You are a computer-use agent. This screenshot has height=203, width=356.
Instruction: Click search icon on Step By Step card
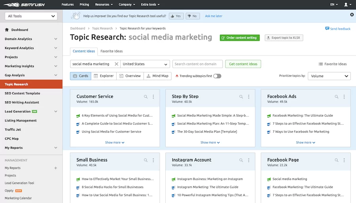click(241, 97)
